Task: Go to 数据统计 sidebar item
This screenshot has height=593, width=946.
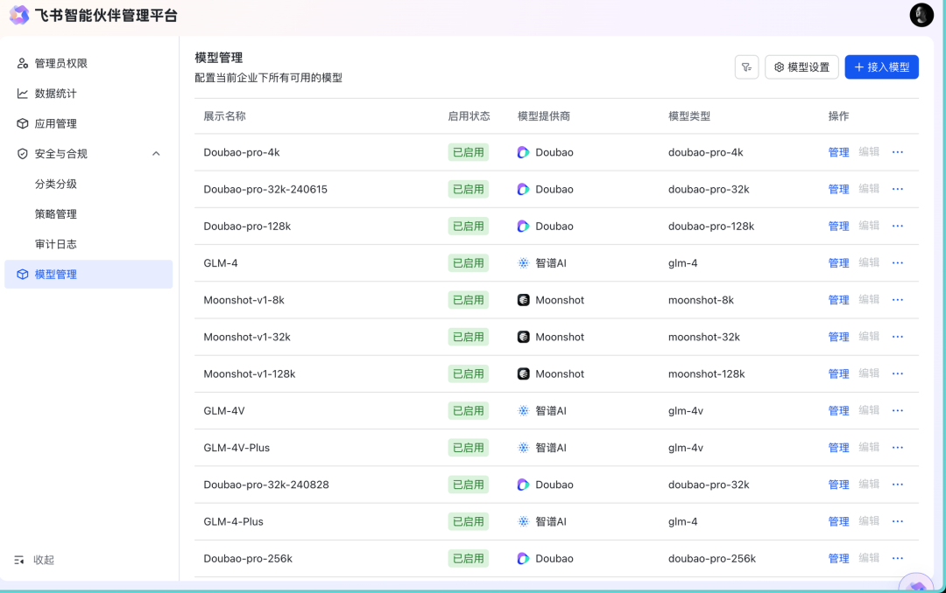Action: click(55, 94)
